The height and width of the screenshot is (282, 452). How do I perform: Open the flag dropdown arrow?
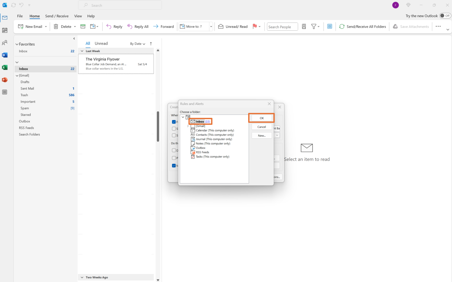260,26
